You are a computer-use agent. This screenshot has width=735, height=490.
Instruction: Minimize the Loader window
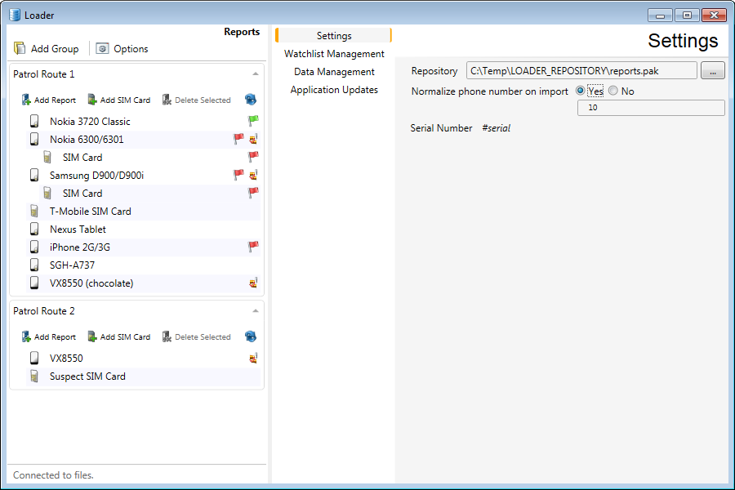click(660, 16)
